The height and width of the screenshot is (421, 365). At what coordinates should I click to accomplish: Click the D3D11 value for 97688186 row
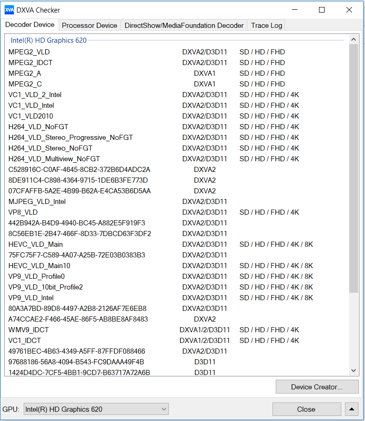(x=205, y=362)
